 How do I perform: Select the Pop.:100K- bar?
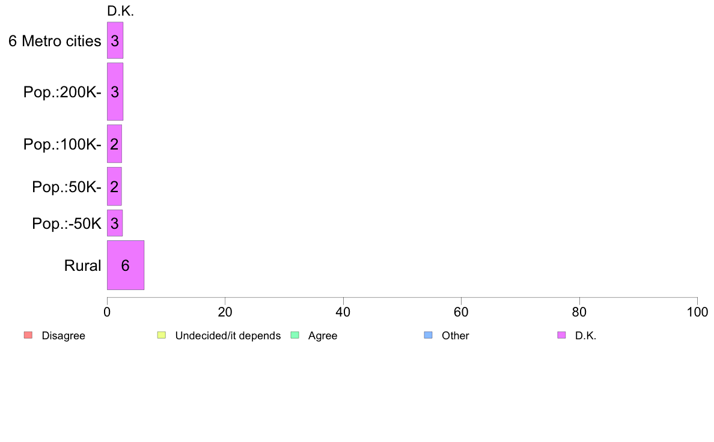(x=114, y=144)
